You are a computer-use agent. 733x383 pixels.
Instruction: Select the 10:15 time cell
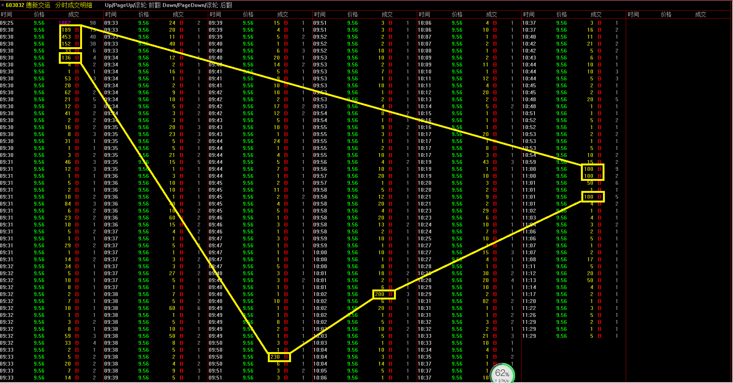tap(425, 113)
